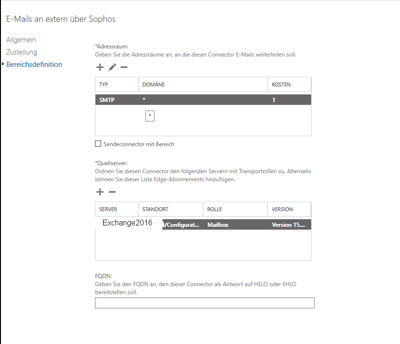
Task: Sort servers by STANDORT column header
Action: [171, 209]
